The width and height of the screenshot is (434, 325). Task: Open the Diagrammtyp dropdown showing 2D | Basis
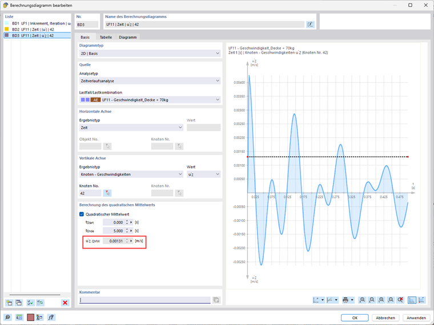(150, 54)
